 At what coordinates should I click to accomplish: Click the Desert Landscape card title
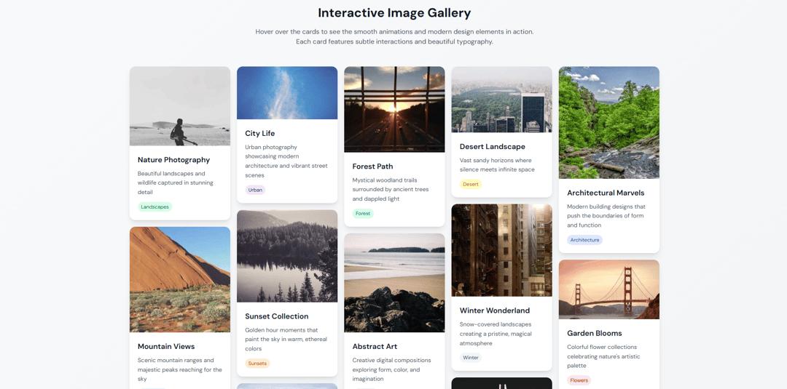(493, 147)
